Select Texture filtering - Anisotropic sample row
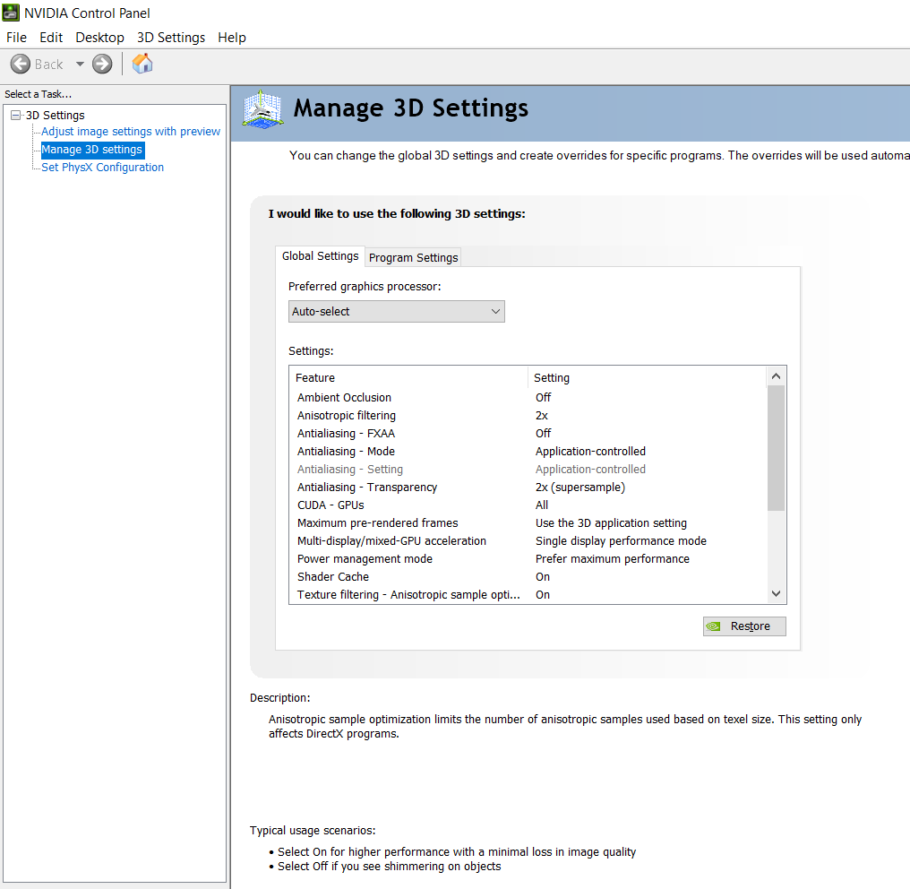Image resolution: width=910 pixels, height=889 pixels. click(528, 594)
